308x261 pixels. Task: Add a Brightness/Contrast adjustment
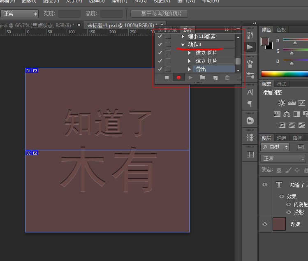[x=282, y=103]
